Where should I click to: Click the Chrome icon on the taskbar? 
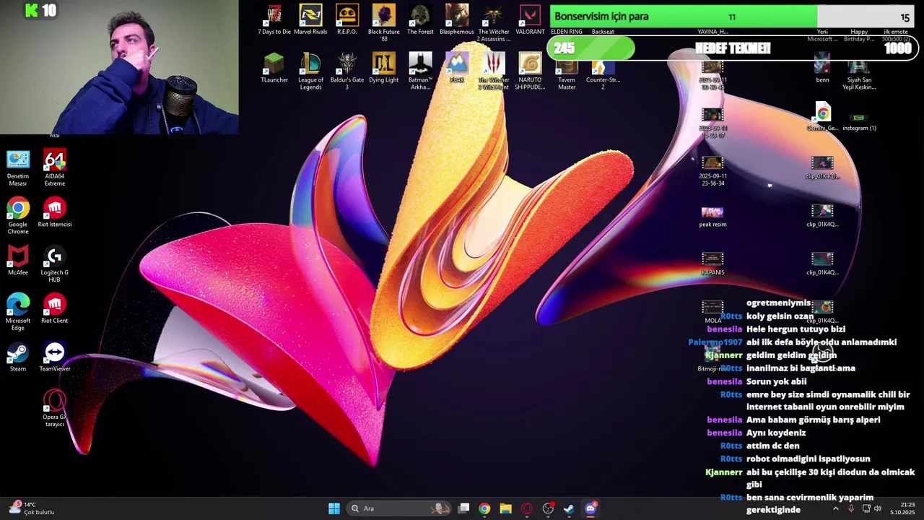[x=484, y=508]
